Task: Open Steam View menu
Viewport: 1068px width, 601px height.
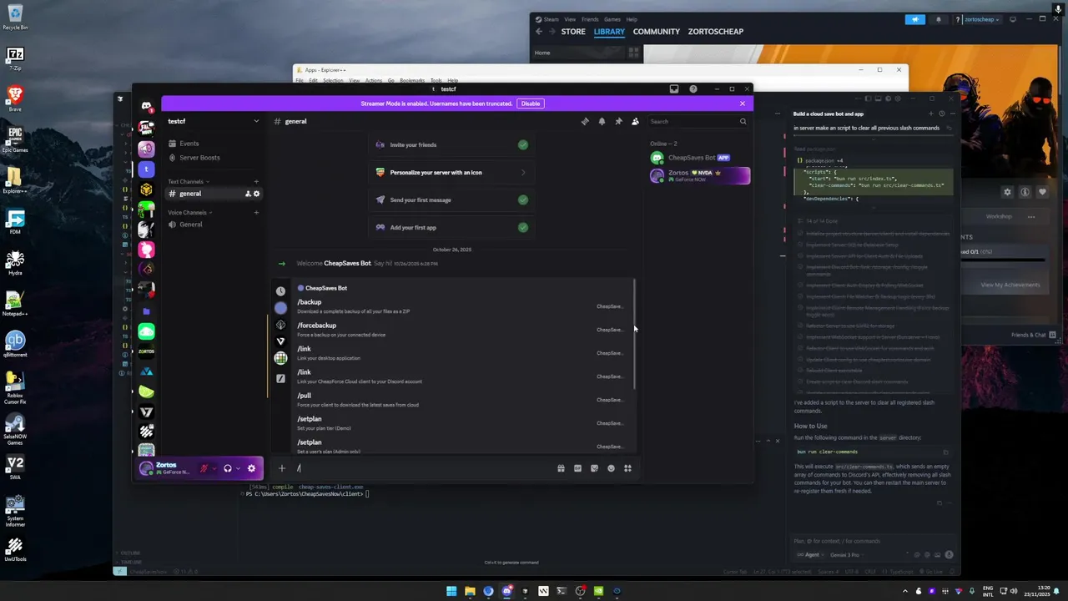Action: click(x=570, y=19)
